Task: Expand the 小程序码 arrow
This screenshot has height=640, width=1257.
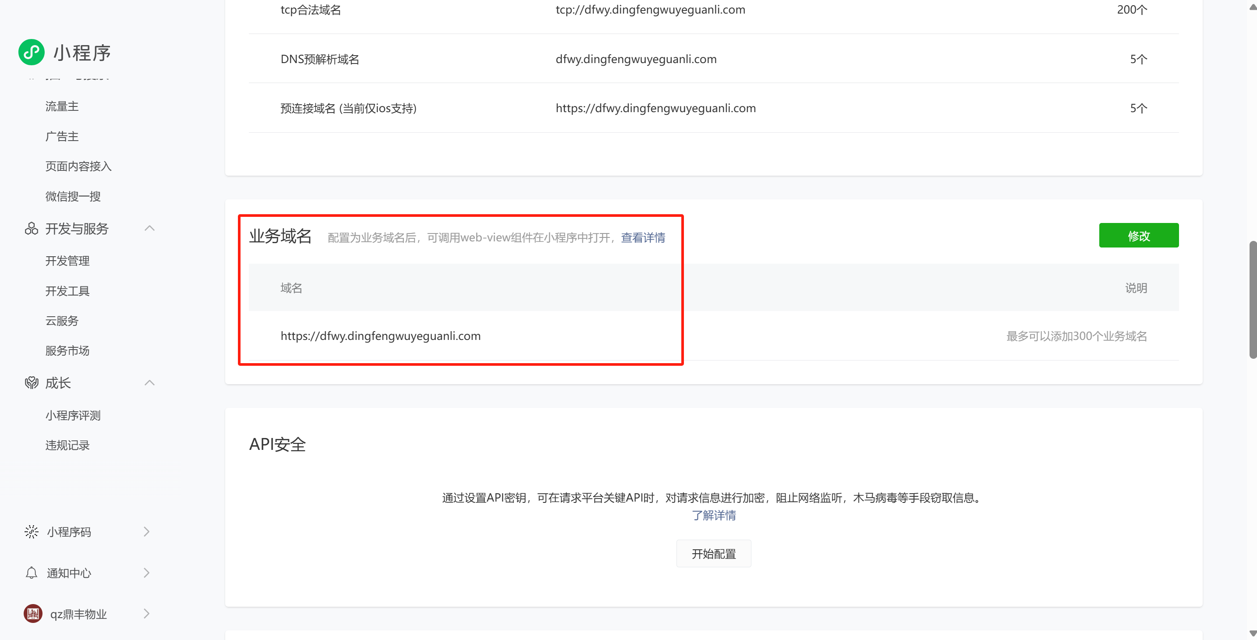Action: [146, 532]
